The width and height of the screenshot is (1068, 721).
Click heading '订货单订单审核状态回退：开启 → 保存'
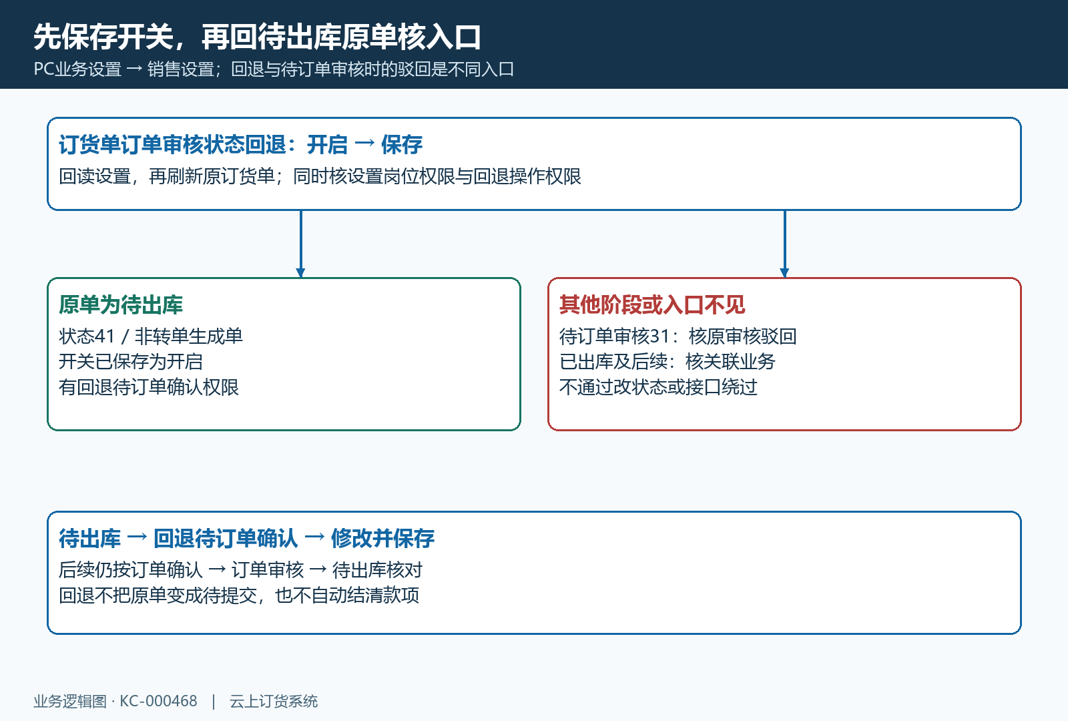pyautogui.click(x=240, y=144)
